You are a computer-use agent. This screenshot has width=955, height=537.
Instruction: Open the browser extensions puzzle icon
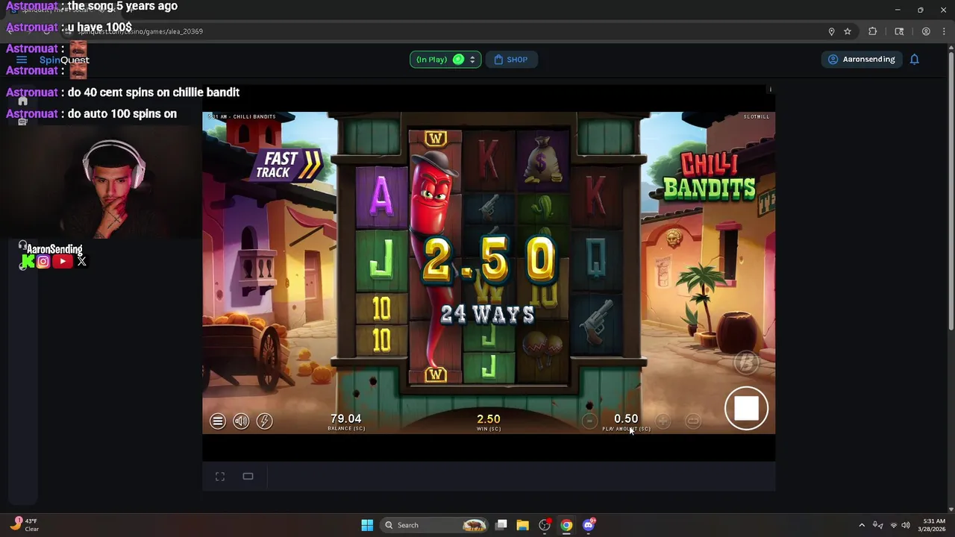coord(873,31)
